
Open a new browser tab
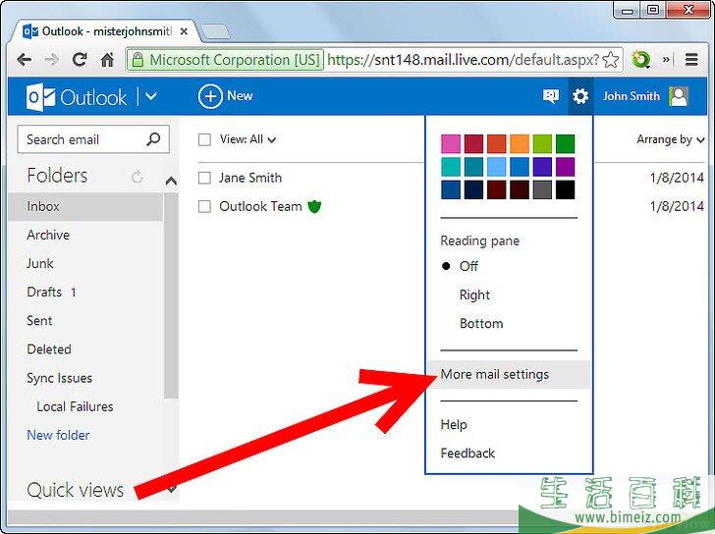[216, 31]
